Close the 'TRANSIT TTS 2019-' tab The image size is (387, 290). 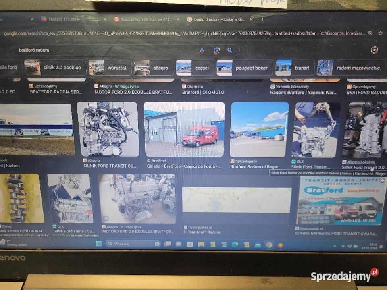(x=105, y=19)
